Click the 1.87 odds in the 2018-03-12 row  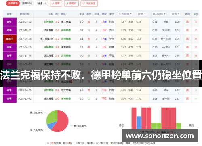(123, 22)
